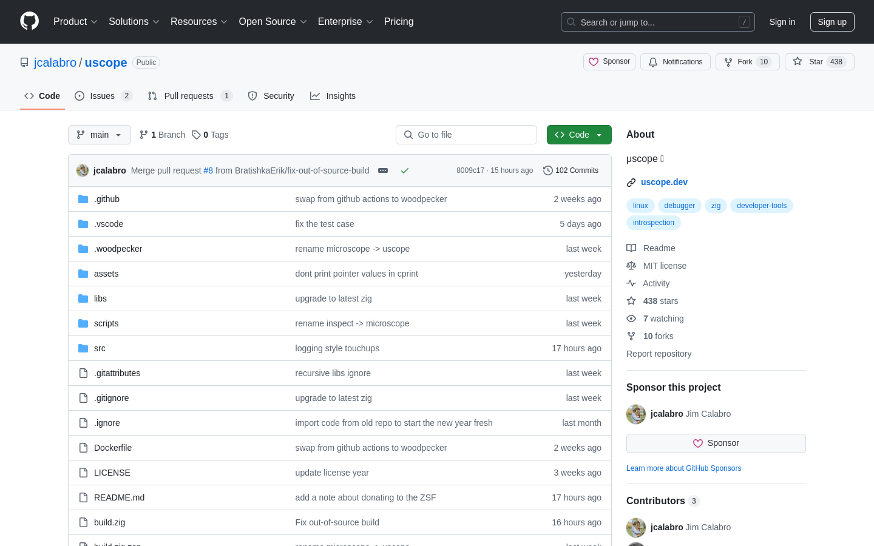Expand the main branch dropdown

100,135
